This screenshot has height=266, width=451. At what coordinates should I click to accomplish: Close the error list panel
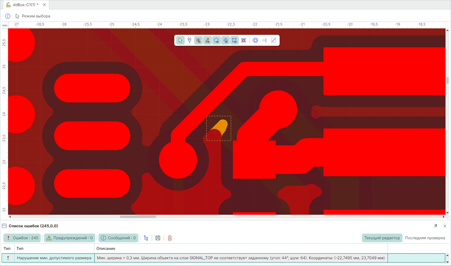tap(445, 226)
